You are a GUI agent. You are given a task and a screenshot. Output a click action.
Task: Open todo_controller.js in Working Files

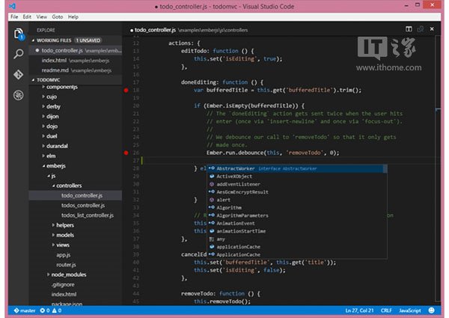click(76, 50)
